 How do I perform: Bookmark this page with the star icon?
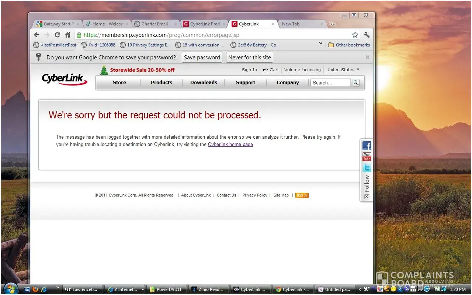[x=355, y=35]
